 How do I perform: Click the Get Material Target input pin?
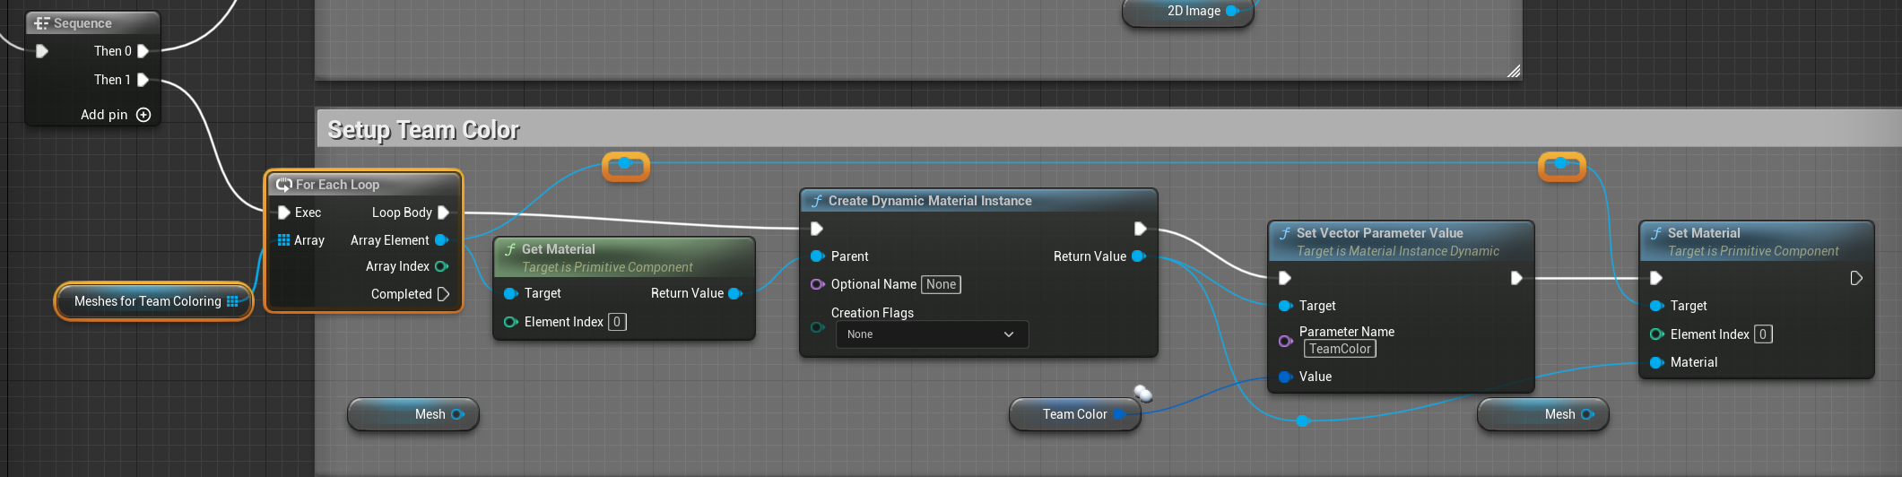click(x=511, y=293)
